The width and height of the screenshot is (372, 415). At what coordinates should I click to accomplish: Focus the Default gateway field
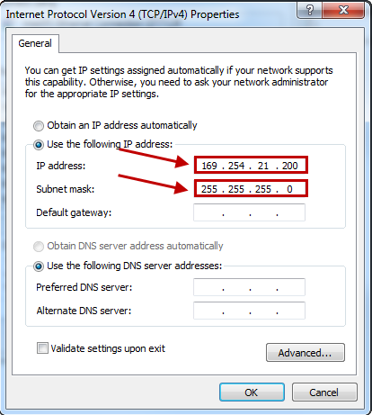[249, 212]
